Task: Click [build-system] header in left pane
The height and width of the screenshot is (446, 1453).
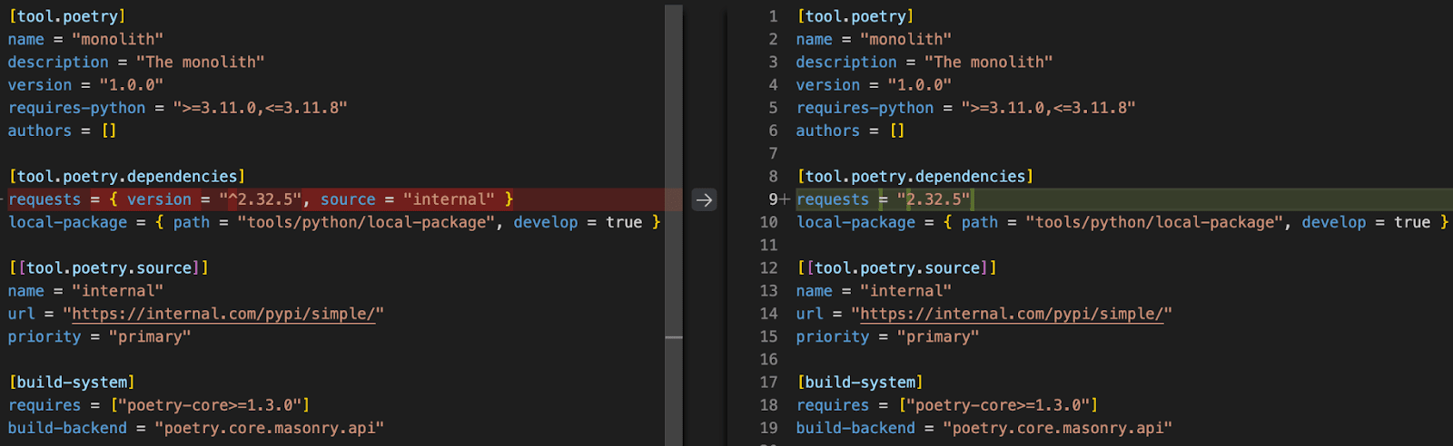Action: (72, 383)
